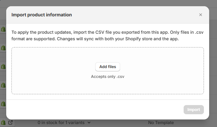Click inside the dashed file drop zone

(108, 55)
